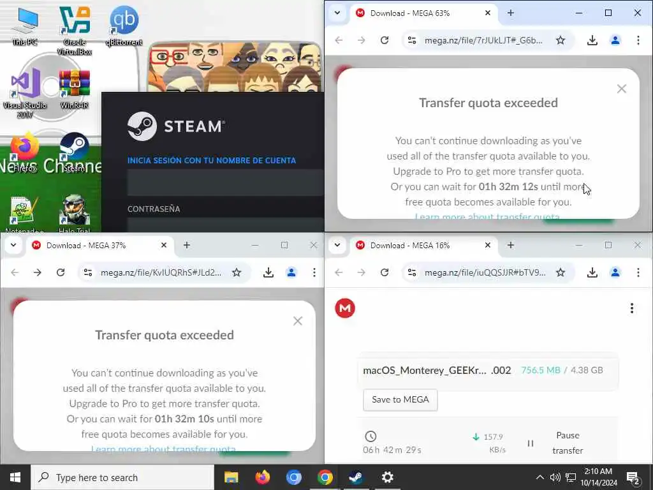This screenshot has height=490, width=653.
Task: Click Windows search box on taskbar
Action: (x=122, y=477)
